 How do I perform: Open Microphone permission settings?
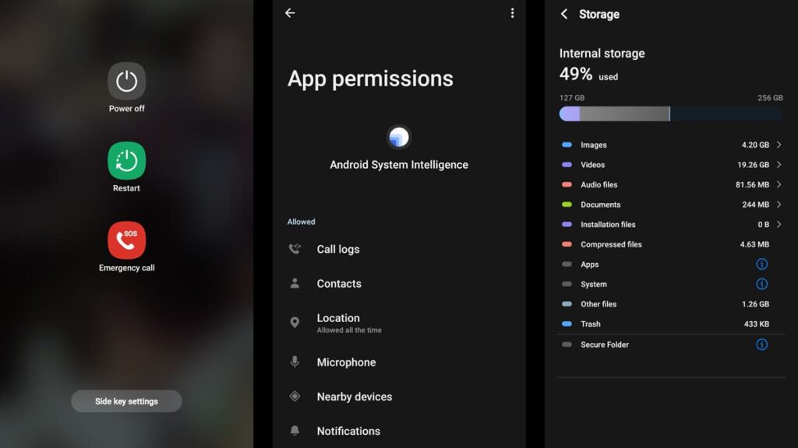click(x=346, y=362)
